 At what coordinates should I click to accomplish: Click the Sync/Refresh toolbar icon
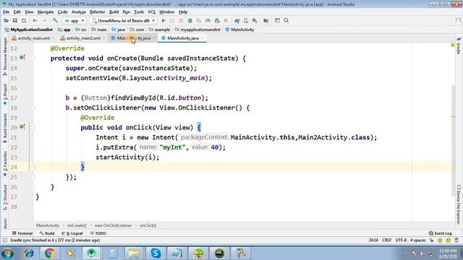24,21
